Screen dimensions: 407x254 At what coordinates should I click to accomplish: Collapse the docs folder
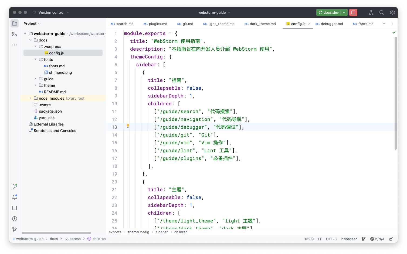30,40
